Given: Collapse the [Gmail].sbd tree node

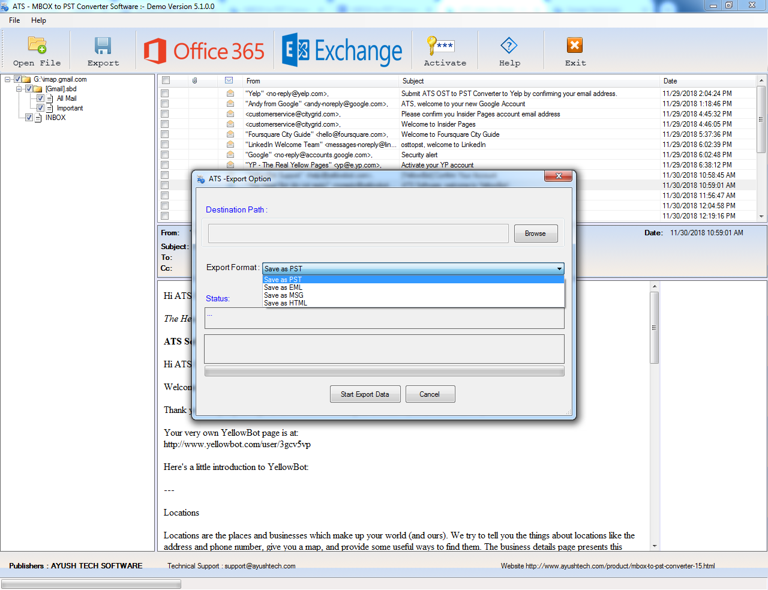Looking at the screenshot, I should click(x=19, y=89).
